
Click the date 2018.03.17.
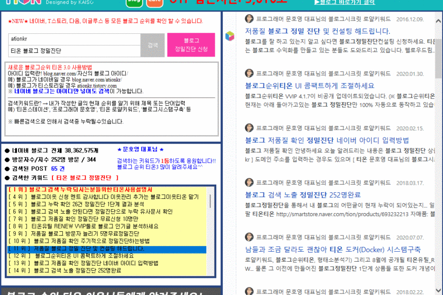tap(410, 183)
